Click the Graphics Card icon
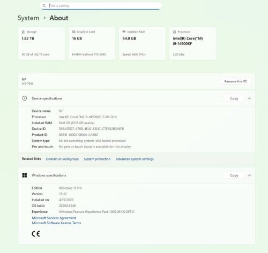The width and height of the screenshot is (268, 253). coord(73,32)
